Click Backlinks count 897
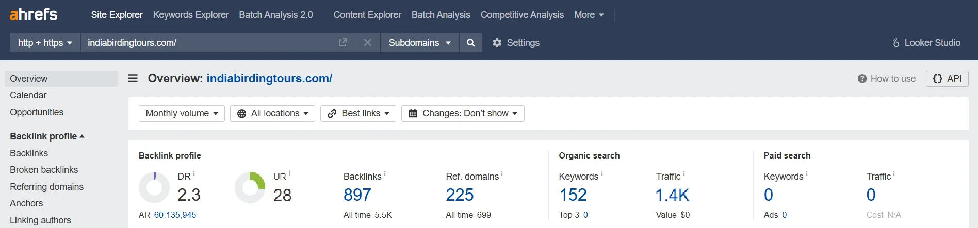 point(357,195)
